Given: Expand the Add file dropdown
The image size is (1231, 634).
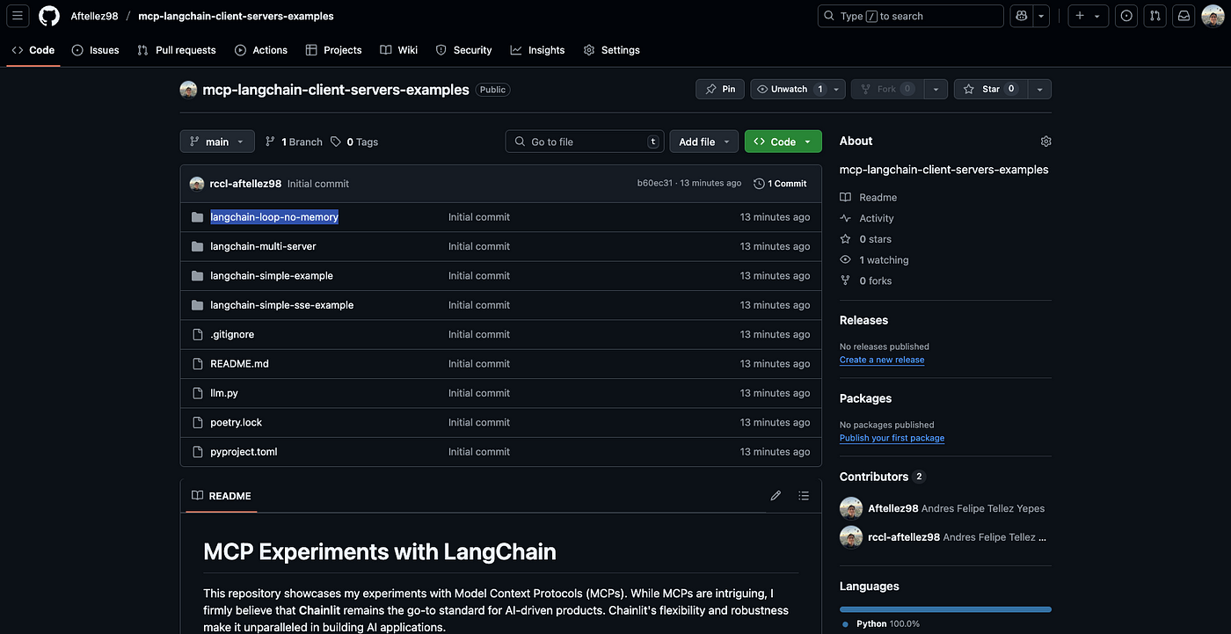Looking at the screenshot, I should point(704,142).
